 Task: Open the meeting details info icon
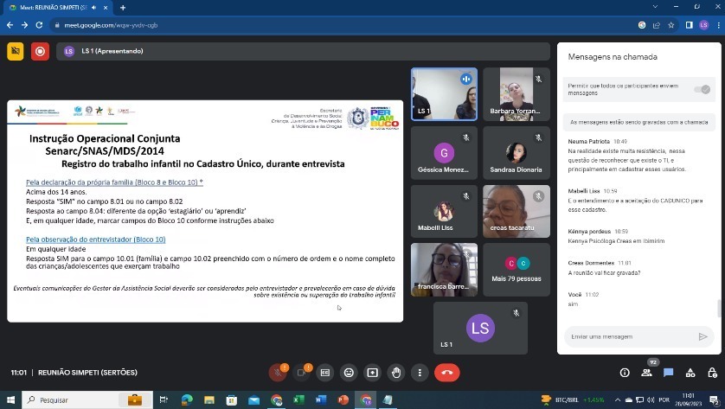(x=625, y=373)
